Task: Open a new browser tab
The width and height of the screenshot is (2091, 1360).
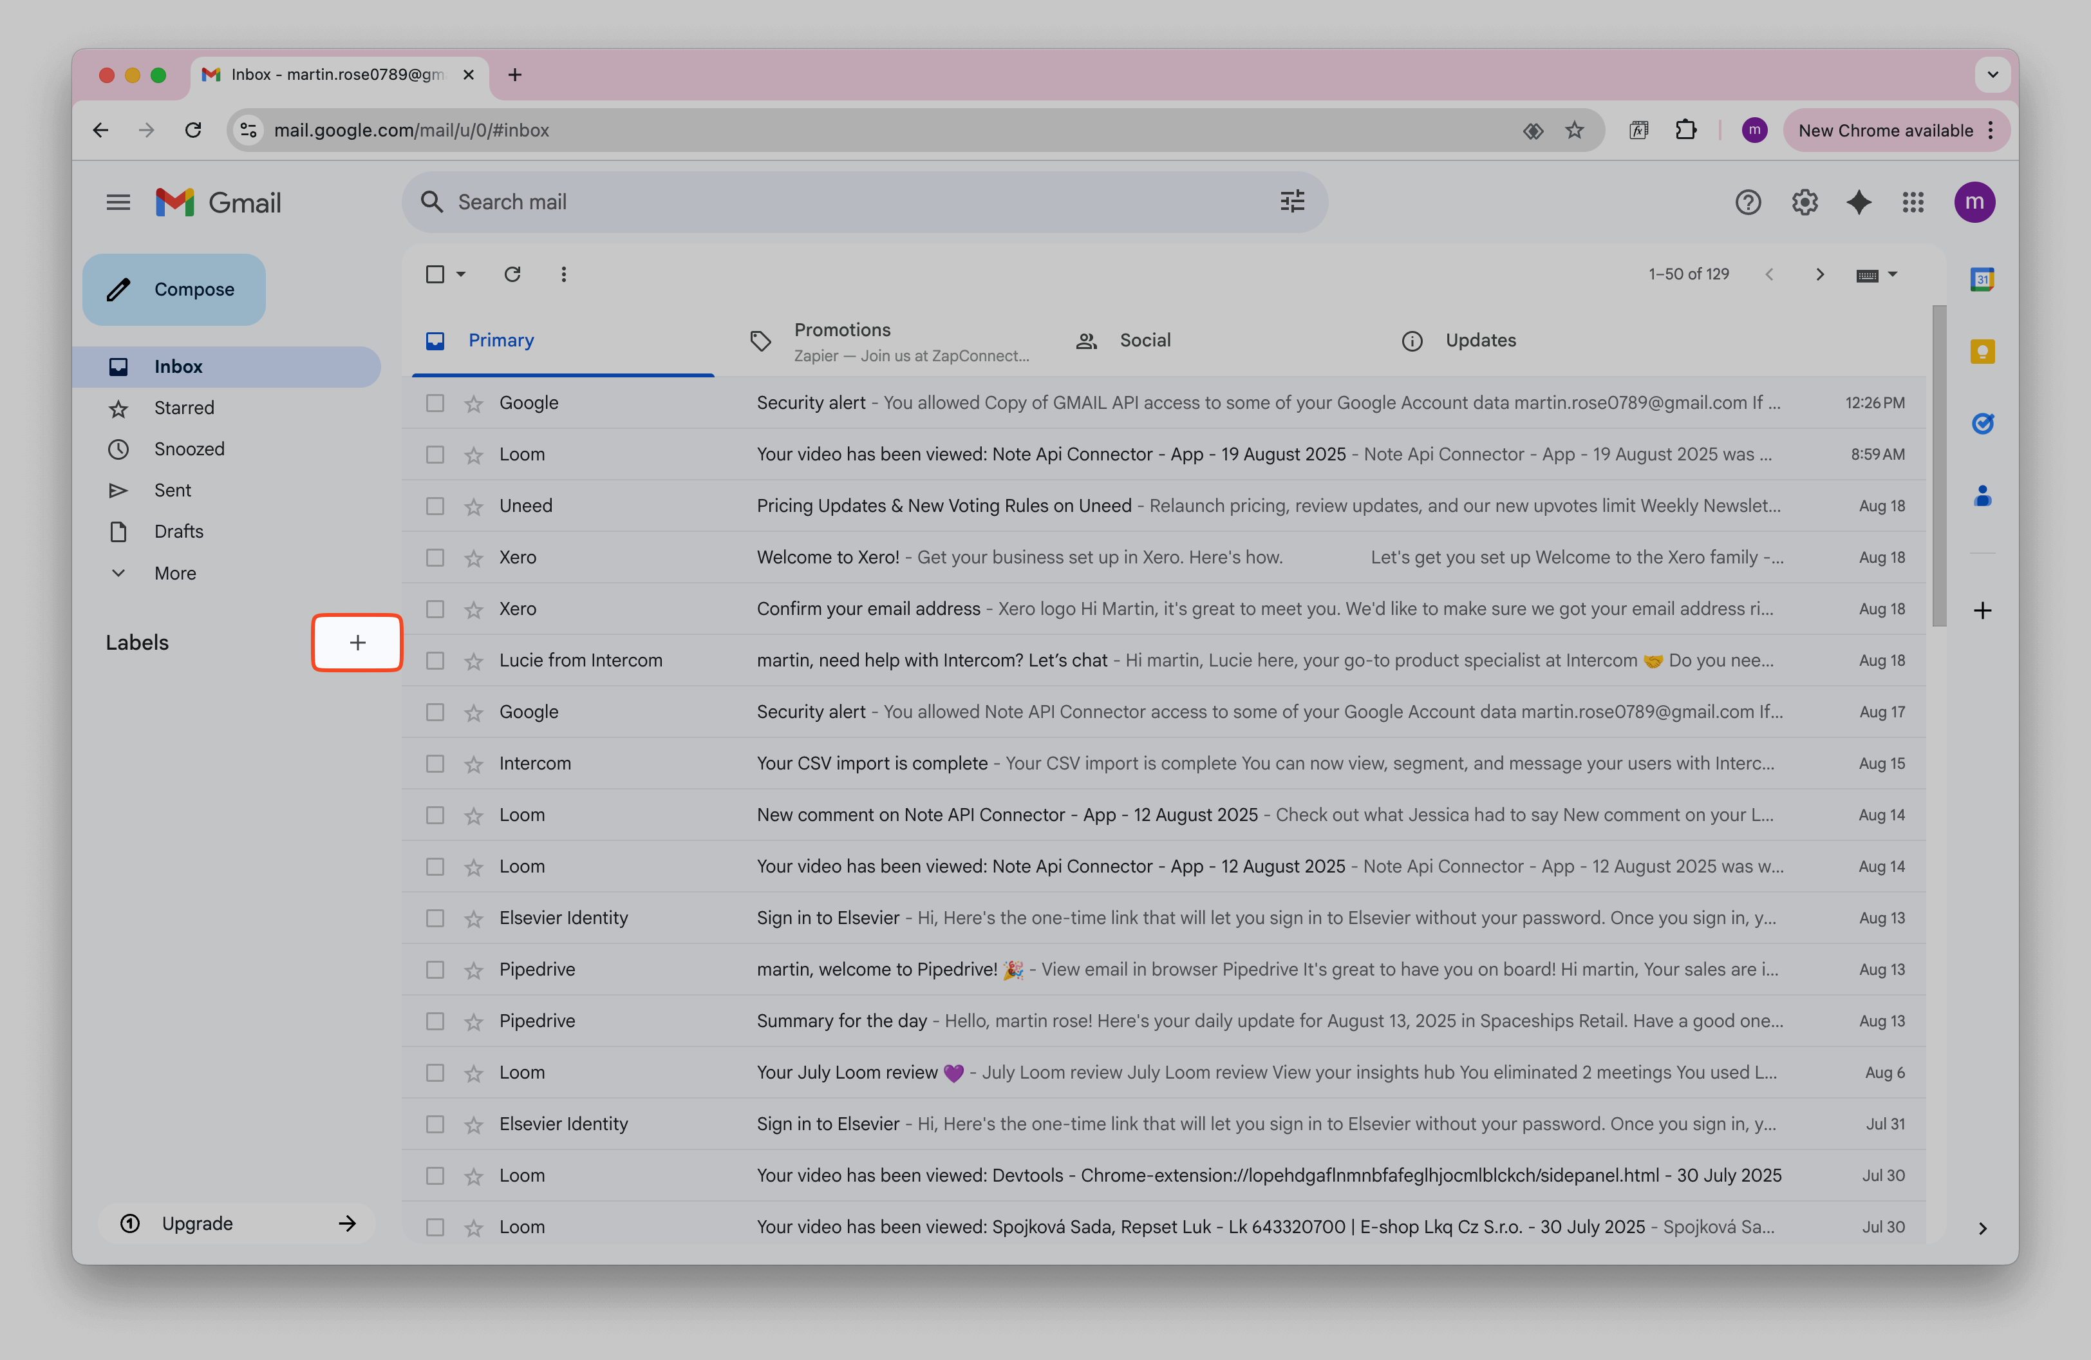Action: pyautogui.click(x=515, y=75)
